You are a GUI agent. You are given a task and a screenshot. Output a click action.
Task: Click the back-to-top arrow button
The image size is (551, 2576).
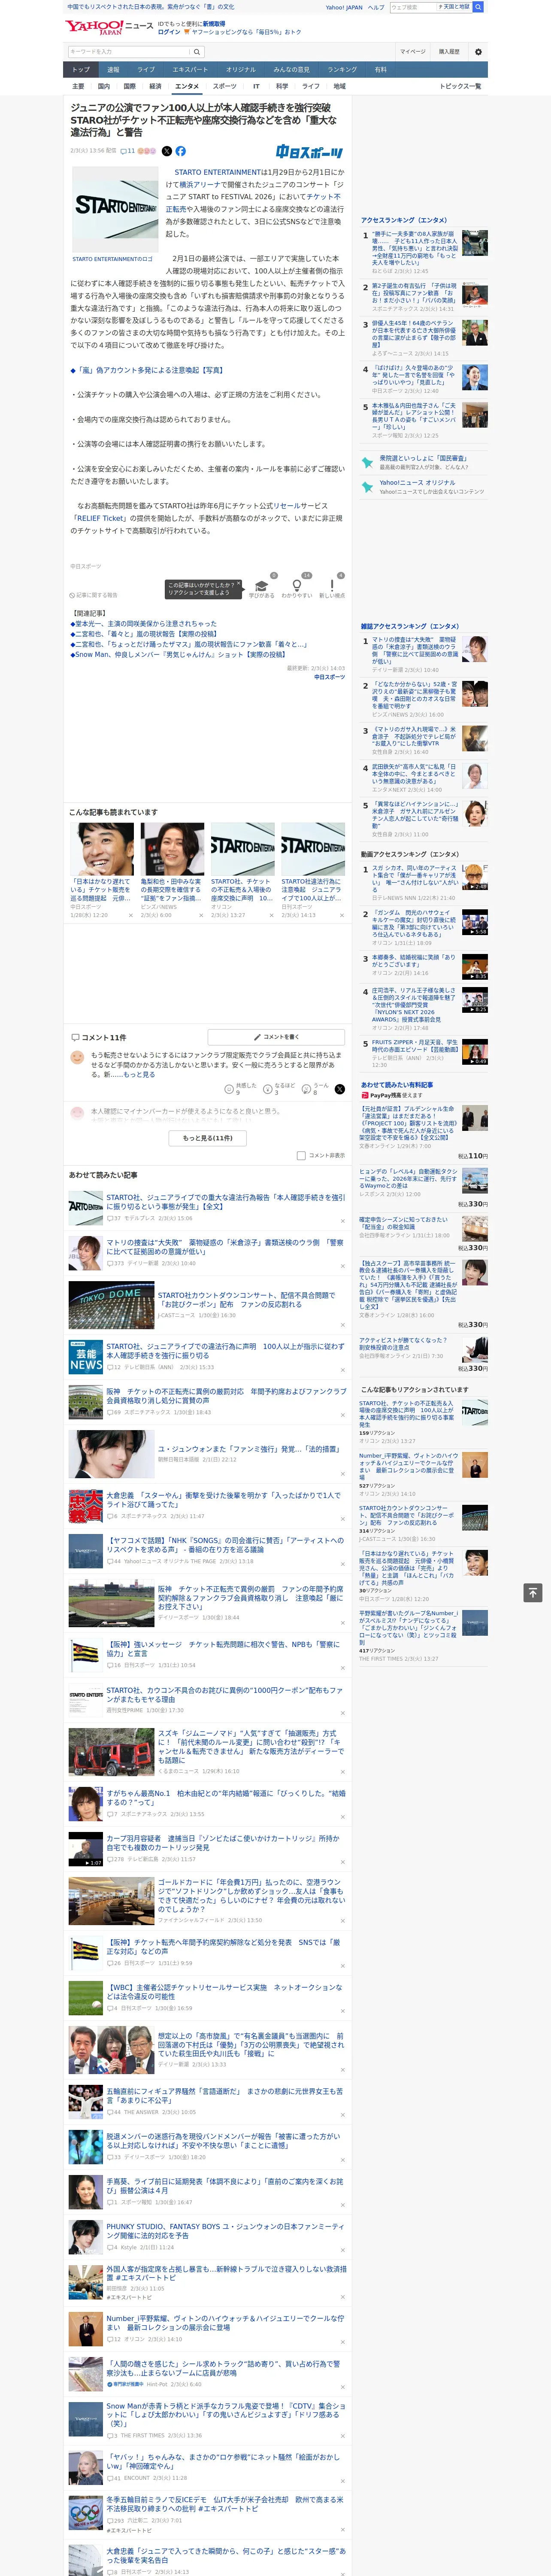tap(533, 1592)
